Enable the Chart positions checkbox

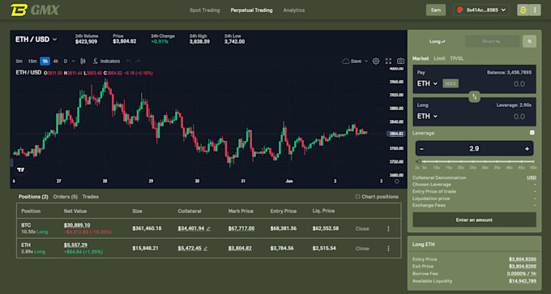(357, 197)
